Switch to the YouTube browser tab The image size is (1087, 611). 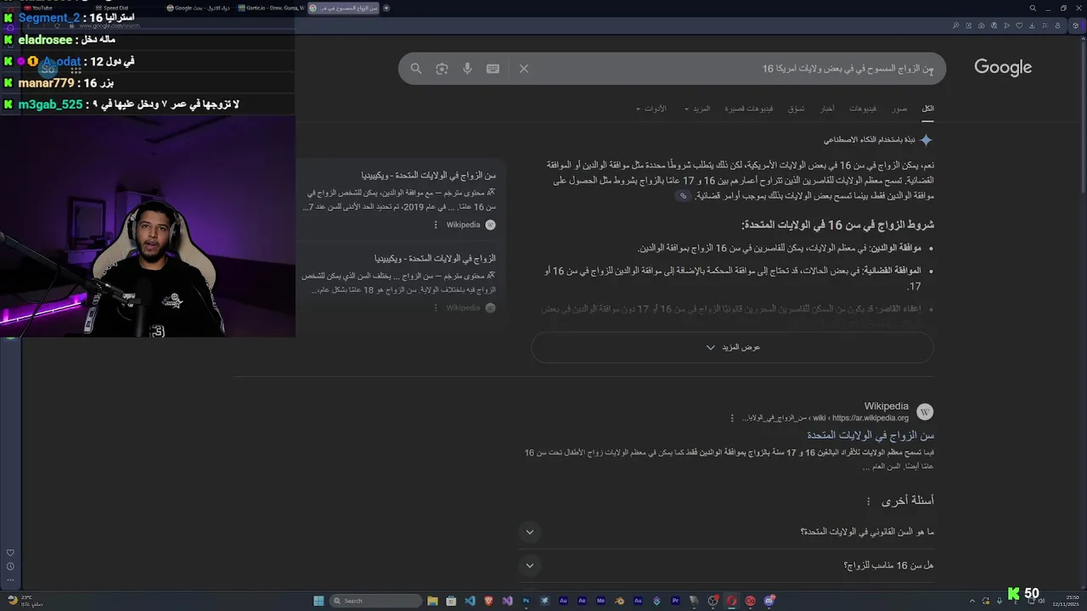tap(39, 8)
